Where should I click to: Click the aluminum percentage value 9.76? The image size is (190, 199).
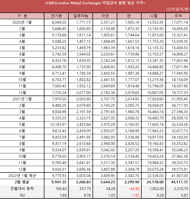87,195
